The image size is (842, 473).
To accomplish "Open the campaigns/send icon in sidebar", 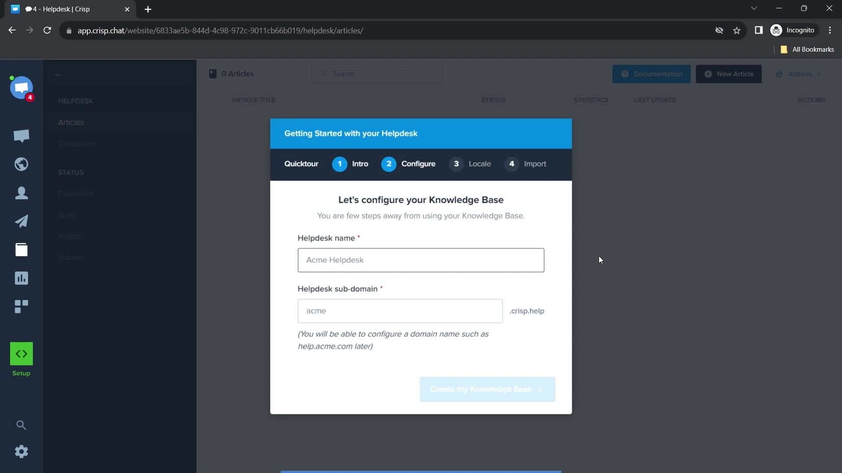I will tap(21, 221).
